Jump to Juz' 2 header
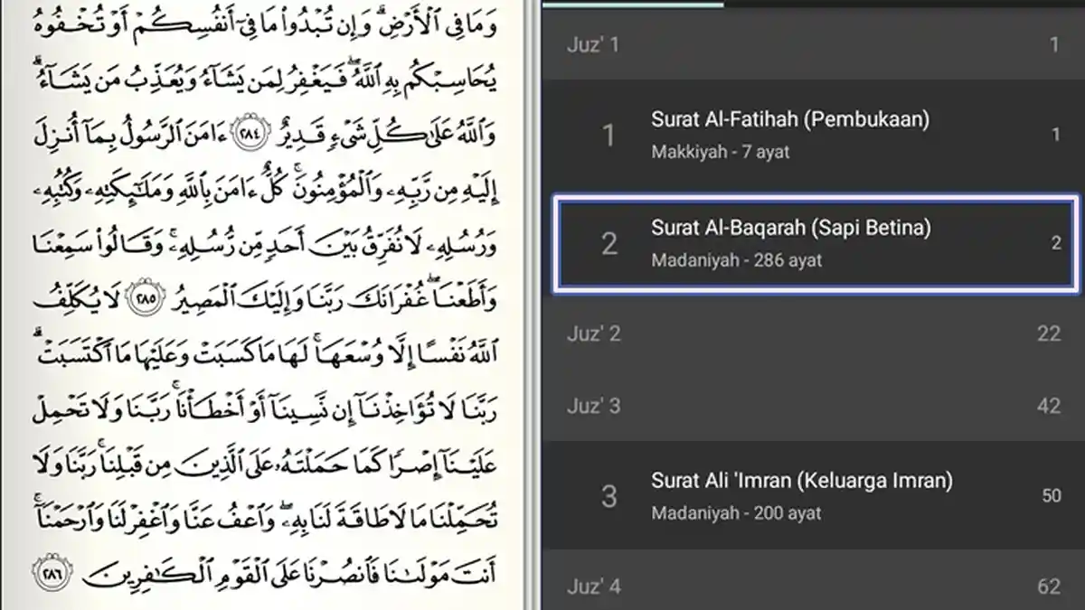This screenshot has width=1085, height=610. (x=813, y=333)
